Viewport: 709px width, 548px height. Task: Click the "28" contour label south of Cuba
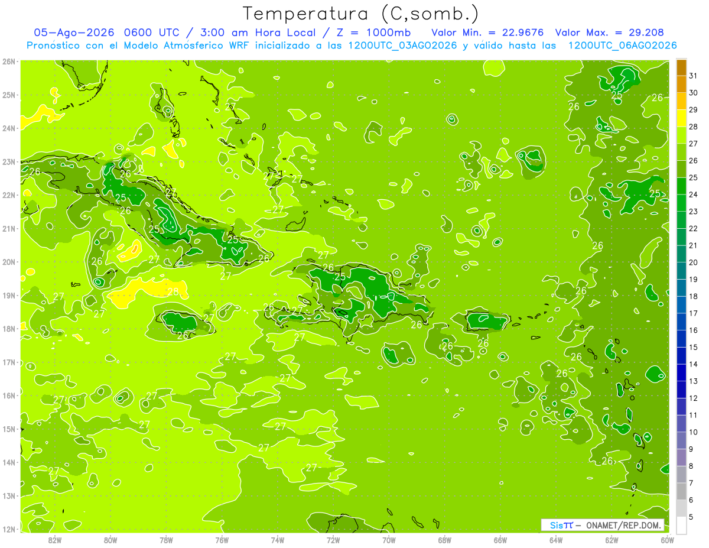(173, 291)
